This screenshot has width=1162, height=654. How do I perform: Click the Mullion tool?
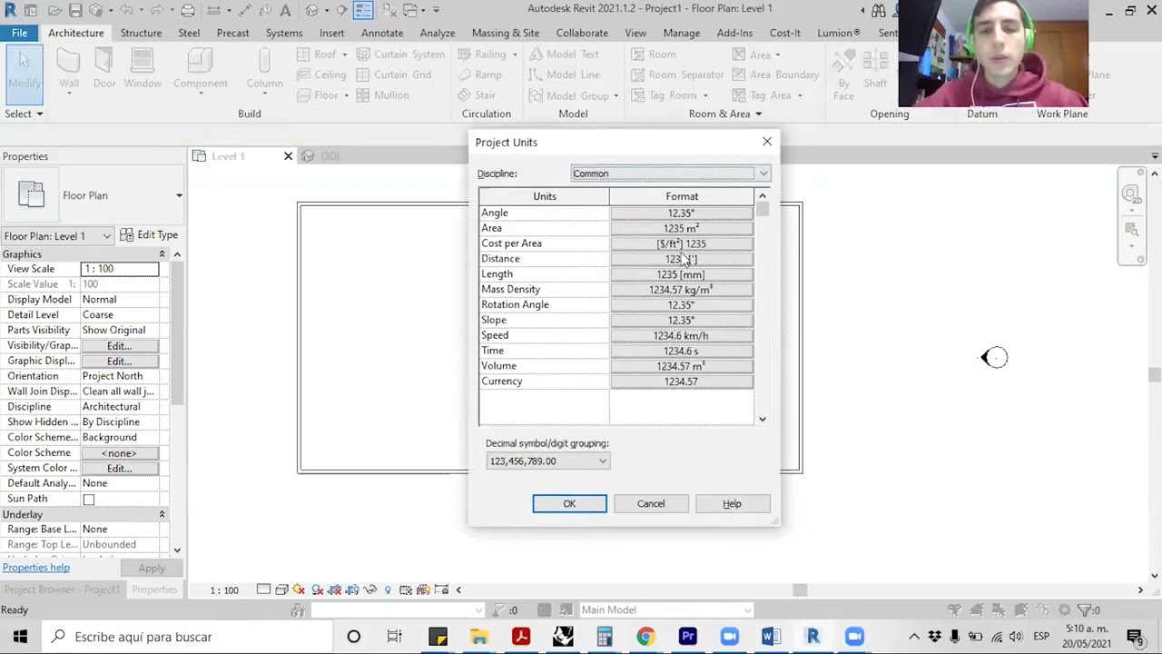(382, 94)
